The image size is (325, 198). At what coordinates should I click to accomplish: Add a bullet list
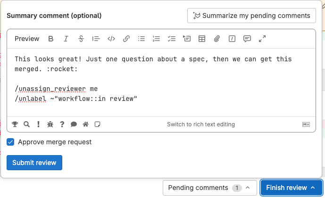[x=141, y=39]
